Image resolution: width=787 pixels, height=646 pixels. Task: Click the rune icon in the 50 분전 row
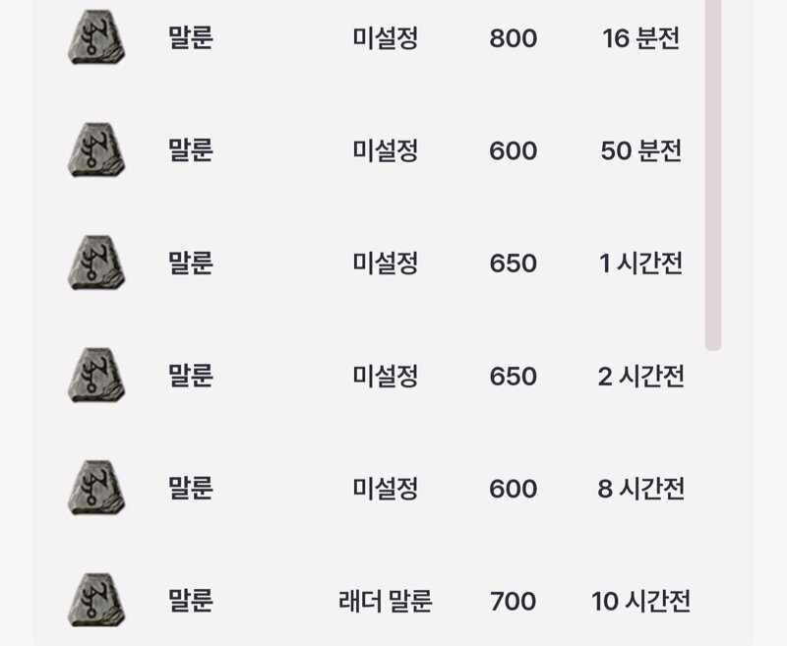coord(96,150)
